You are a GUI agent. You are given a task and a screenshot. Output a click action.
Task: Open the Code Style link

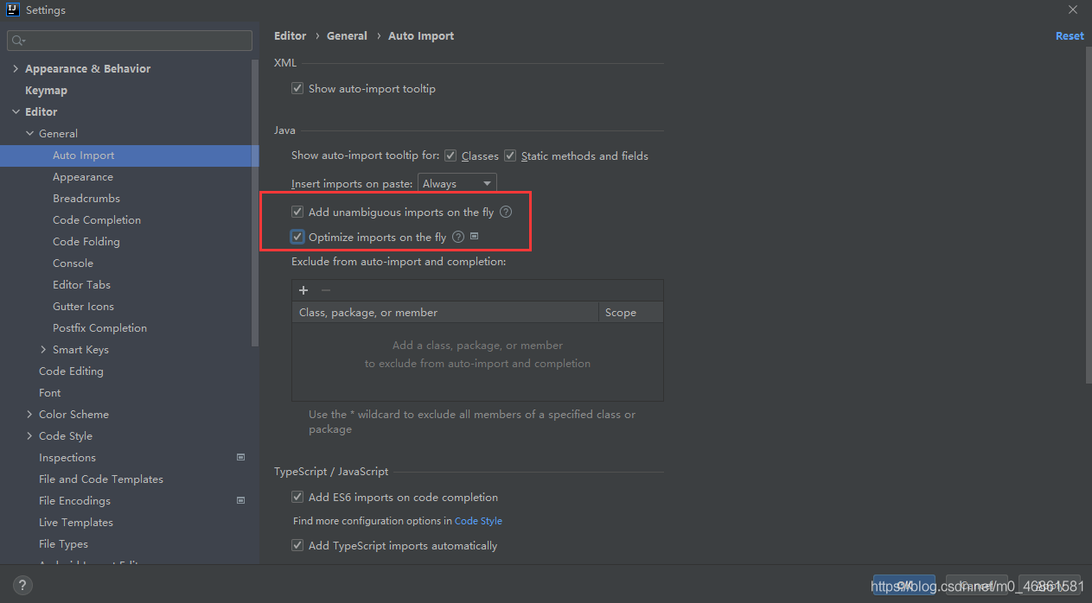point(478,521)
